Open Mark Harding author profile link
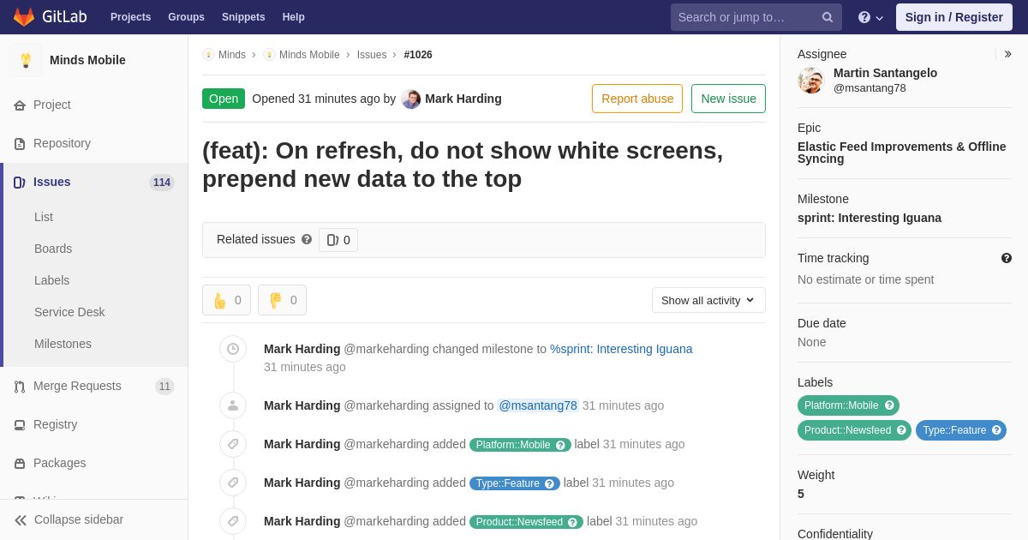 [x=463, y=99]
